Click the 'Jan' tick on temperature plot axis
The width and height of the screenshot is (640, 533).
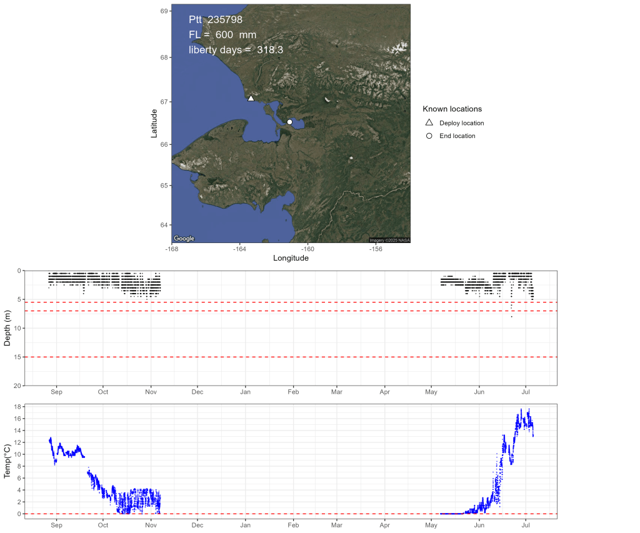(245, 526)
